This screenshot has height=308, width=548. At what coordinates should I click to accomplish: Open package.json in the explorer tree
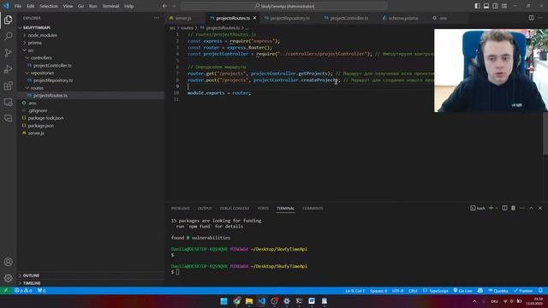pyautogui.click(x=41, y=126)
